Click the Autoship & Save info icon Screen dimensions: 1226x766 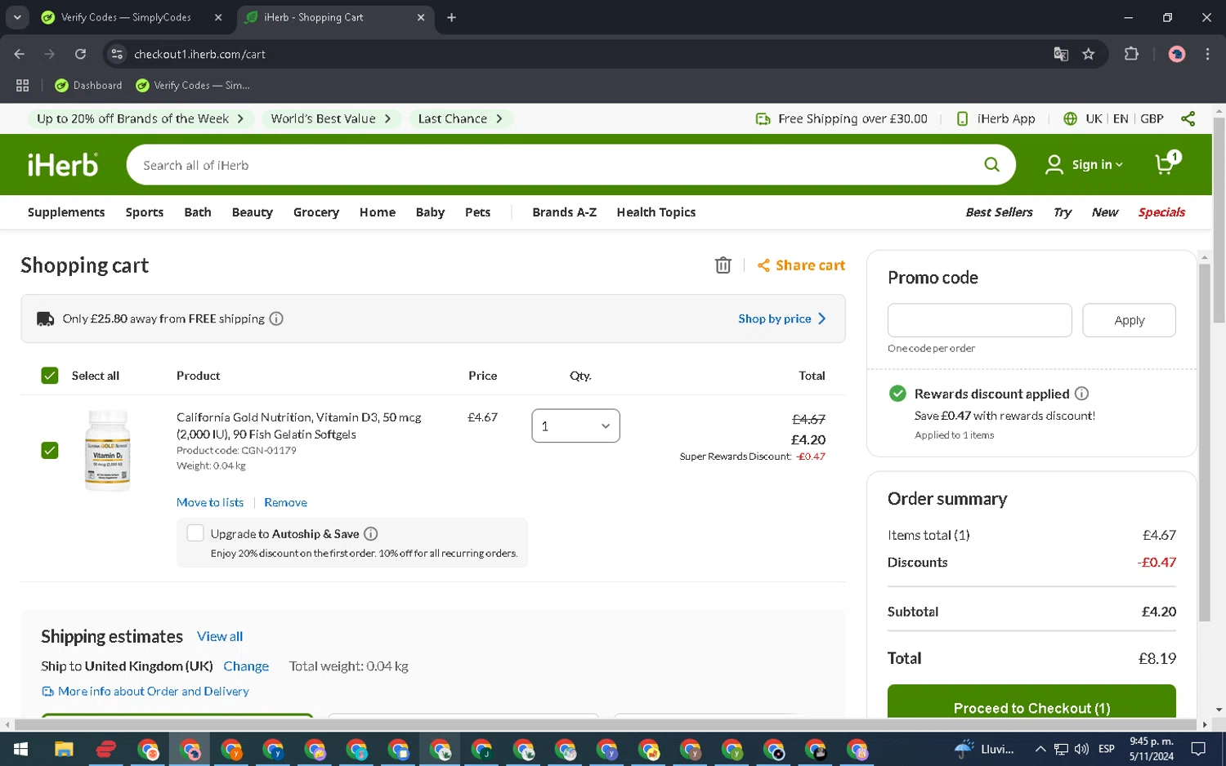[370, 534]
